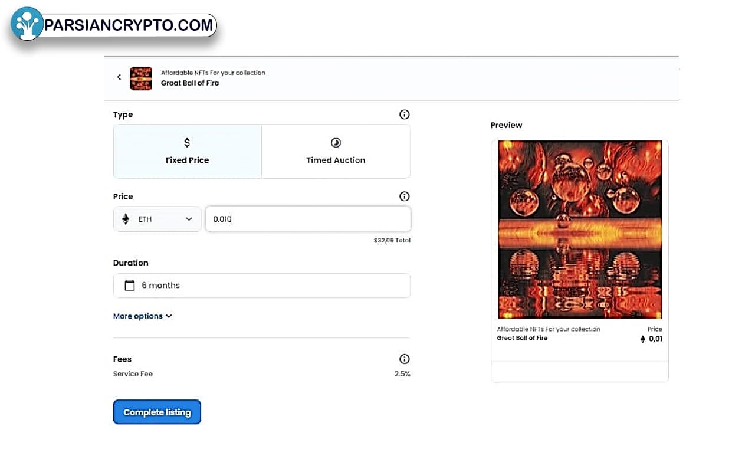The height and width of the screenshot is (472, 755).
Task: Click the collection name link in the preview card
Action: click(x=549, y=329)
